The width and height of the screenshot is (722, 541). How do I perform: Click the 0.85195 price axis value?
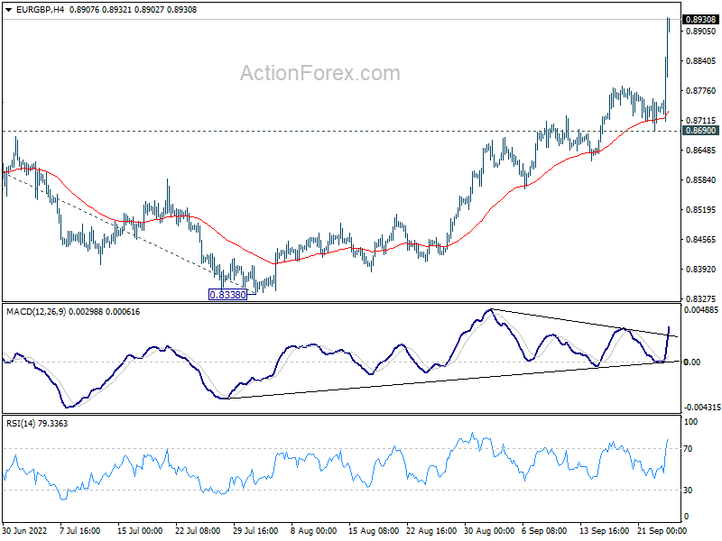(701, 210)
